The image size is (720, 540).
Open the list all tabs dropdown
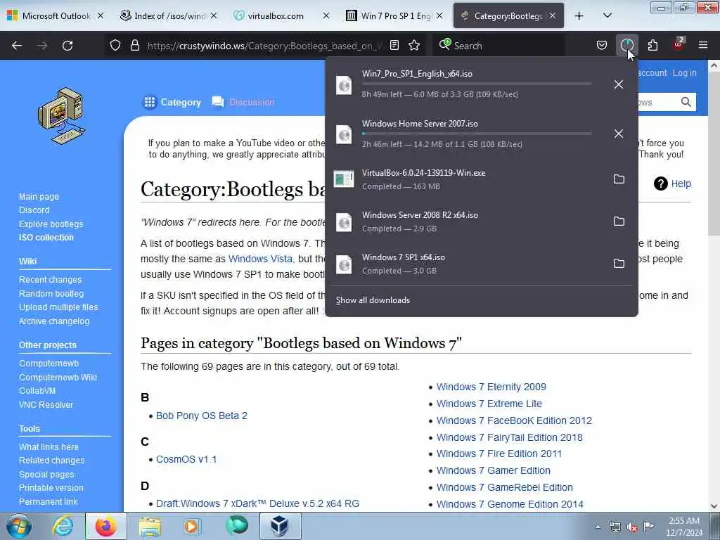(607, 15)
